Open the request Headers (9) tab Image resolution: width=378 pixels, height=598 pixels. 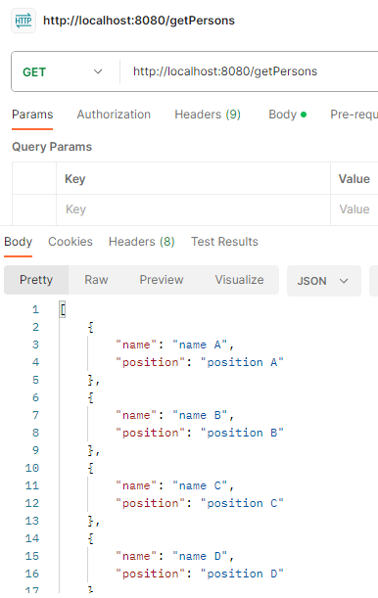(208, 115)
